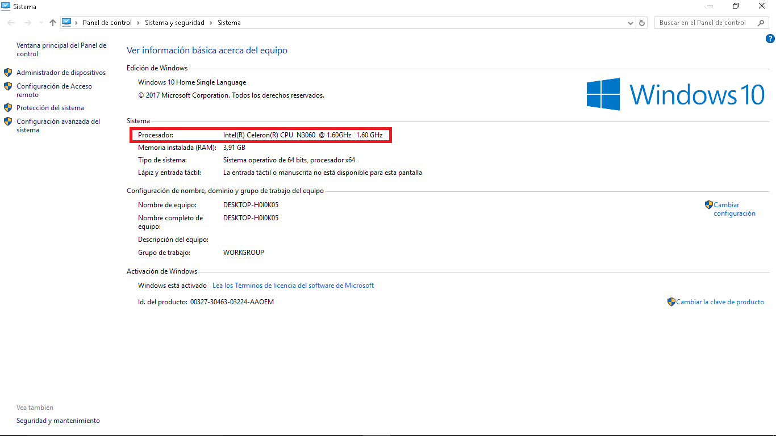Viewport: 776px width, 436px height.
Task: Click DESKTOP-H0I0K05 in the Nombre de equipo row
Action: point(251,205)
